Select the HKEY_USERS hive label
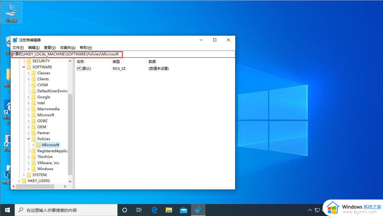Screen dimensions: 383x216 pyautogui.click(x=39, y=181)
